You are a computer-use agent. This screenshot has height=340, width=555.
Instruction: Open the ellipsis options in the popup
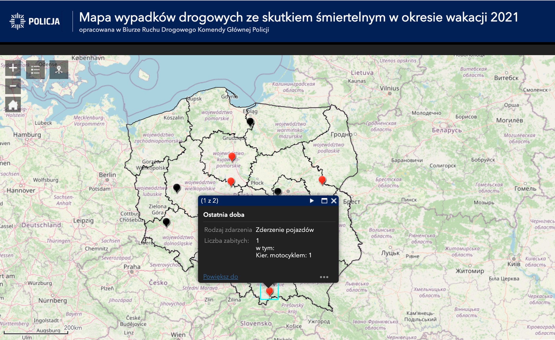[x=324, y=277]
